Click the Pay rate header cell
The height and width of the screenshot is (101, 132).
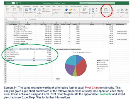pyautogui.click(x=75, y=24)
